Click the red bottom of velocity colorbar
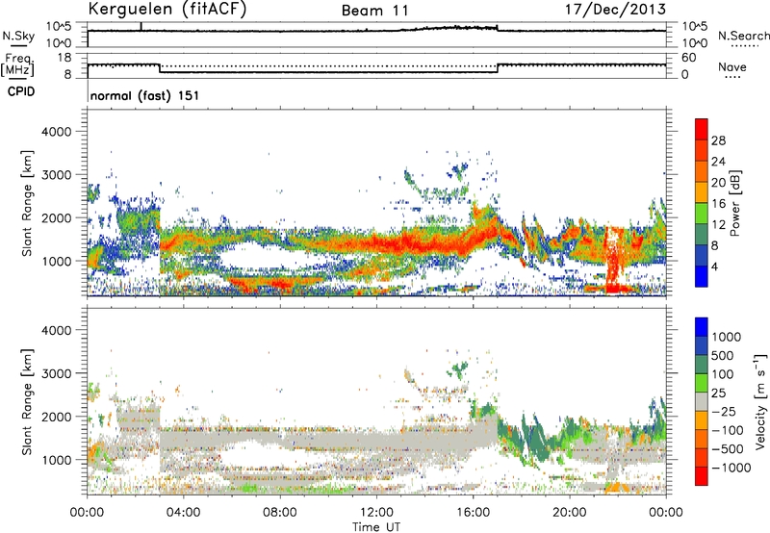The width and height of the screenshot is (770, 533). click(x=702, y=476)
